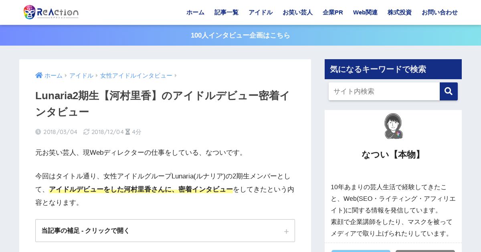Viewport: 481px width, 252px height.
Task: Click the ホーム breadcrumb link
Action: point(53,76)
